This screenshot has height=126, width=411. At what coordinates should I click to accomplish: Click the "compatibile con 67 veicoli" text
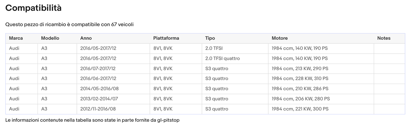click(69, 24)
